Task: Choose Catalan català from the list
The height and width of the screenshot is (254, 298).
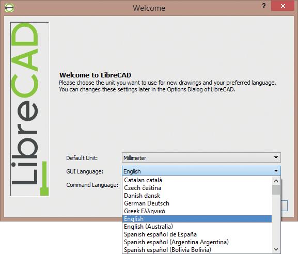Action: tap(197, 180)
